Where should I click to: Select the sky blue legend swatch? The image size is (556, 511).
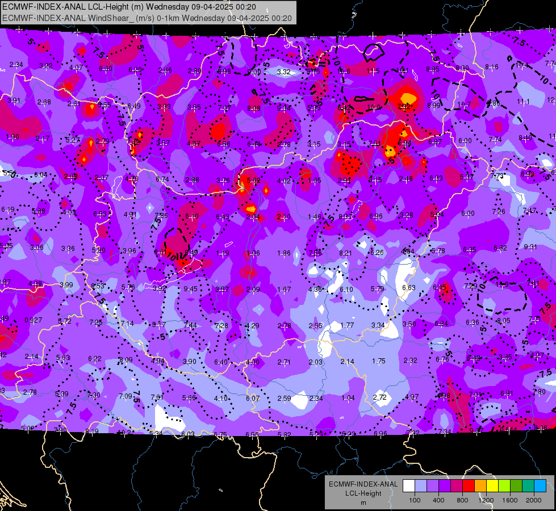[540, 486]
